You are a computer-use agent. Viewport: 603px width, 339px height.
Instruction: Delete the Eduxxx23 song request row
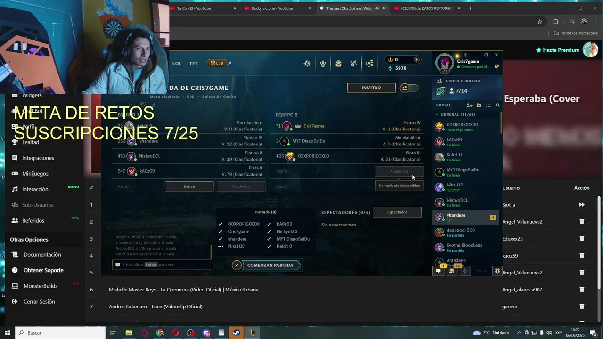[x=582, y=239]
